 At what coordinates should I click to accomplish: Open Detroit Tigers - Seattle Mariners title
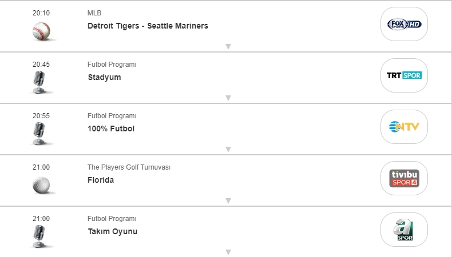click(x=148, y=26)
